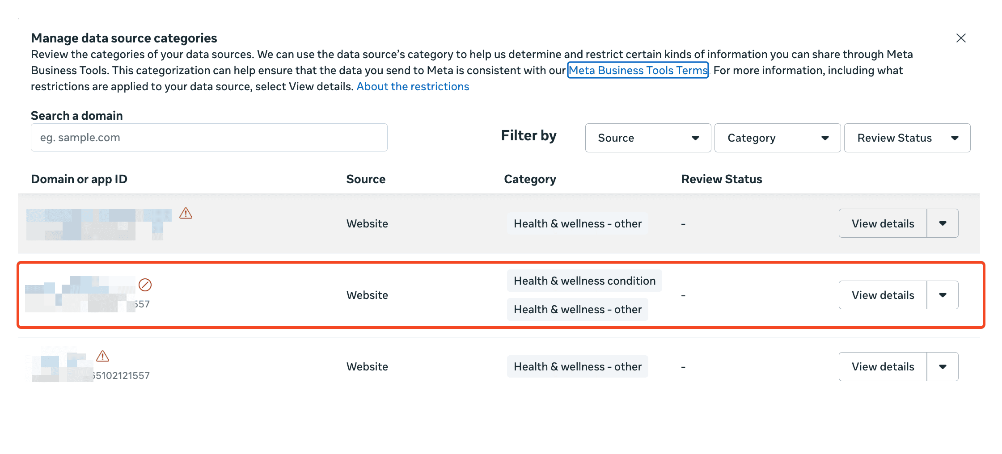
Task: Close the Manage data source categories dialog
Action: [960, 38]
